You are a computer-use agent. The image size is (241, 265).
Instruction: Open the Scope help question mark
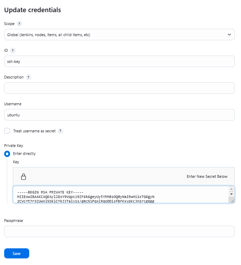point(19,24)
